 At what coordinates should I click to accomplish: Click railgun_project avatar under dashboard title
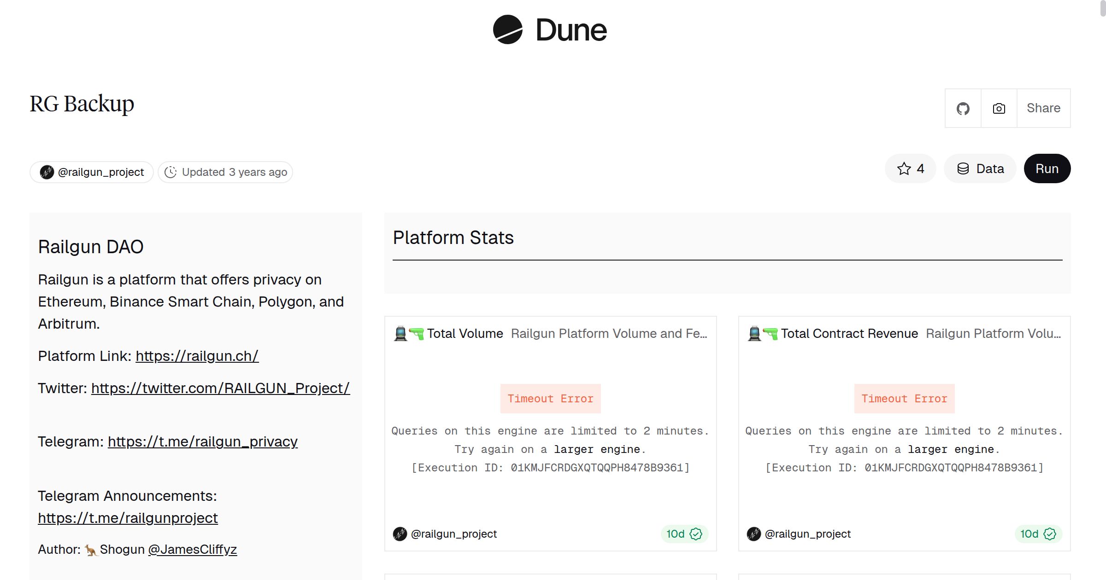point(47,172)
